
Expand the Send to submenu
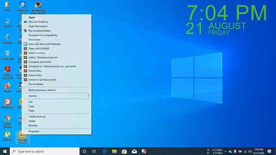coord(56,96)
